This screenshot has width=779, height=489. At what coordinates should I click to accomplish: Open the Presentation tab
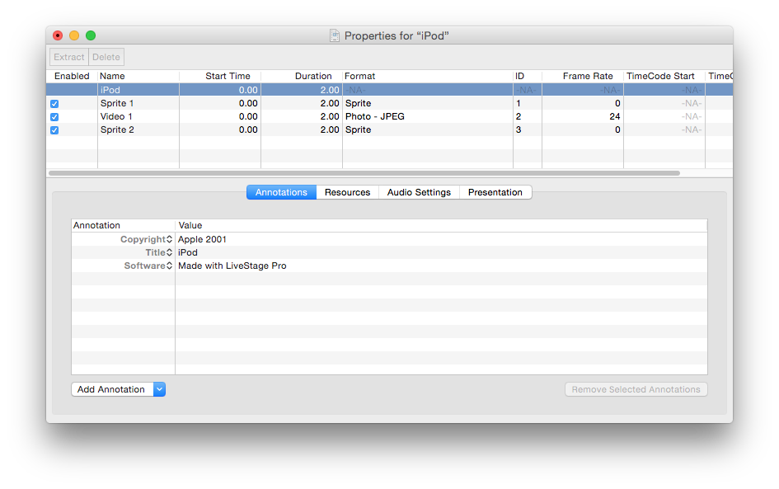[495, 192]
